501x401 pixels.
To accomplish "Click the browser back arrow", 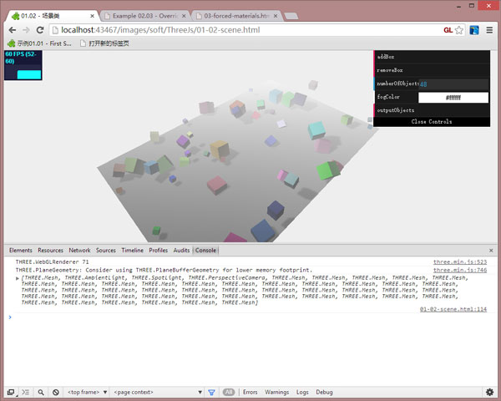I will [13, 30].
